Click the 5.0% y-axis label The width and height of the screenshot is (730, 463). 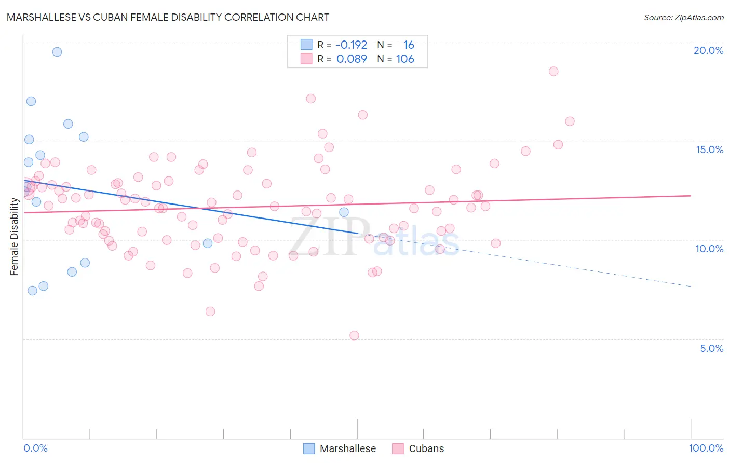712,348
